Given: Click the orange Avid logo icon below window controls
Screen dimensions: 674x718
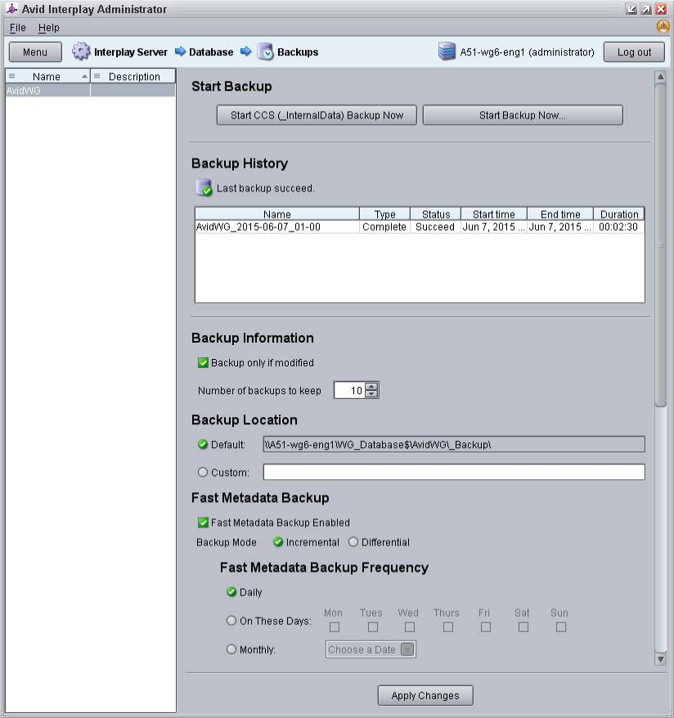Looking at the screenshot, I should [663, 26].
